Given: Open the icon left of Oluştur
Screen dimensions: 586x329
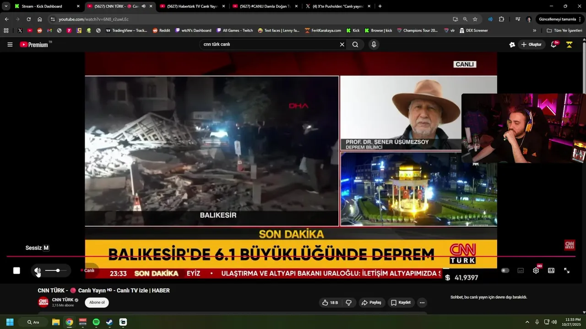Looking at the screenshot, I should click(x=512, y=44).
